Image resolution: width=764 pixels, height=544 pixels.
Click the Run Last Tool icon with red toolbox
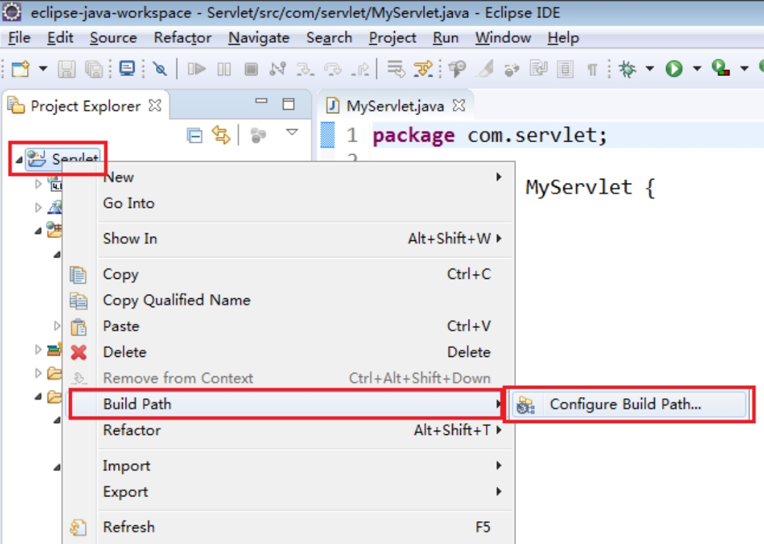(x=721, y=68)
